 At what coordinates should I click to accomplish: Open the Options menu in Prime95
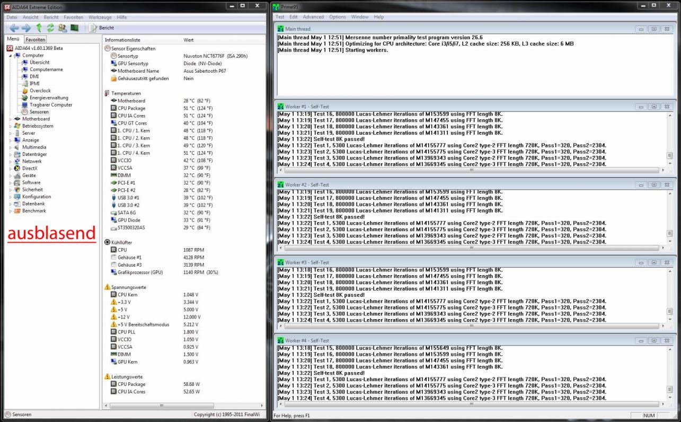coord(338,17)
